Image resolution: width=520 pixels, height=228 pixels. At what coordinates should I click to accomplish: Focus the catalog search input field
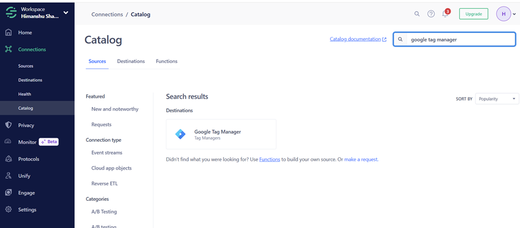click(454, 39)
